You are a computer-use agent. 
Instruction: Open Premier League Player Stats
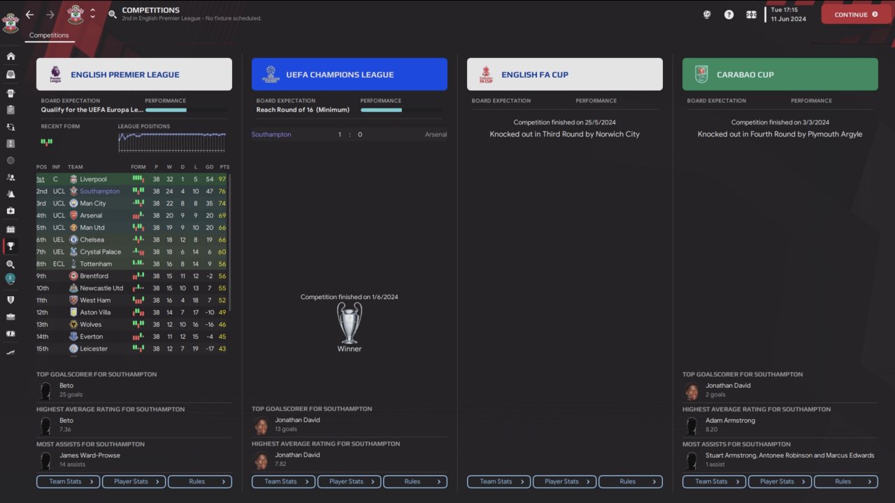coord(134,481)
